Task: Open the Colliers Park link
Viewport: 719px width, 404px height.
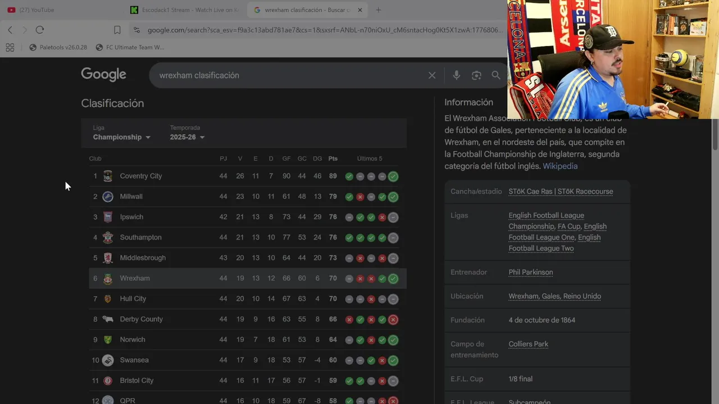Action: coord(528,344)
